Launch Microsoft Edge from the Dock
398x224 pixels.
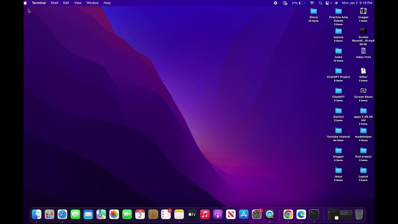click(x=301, y=214)
